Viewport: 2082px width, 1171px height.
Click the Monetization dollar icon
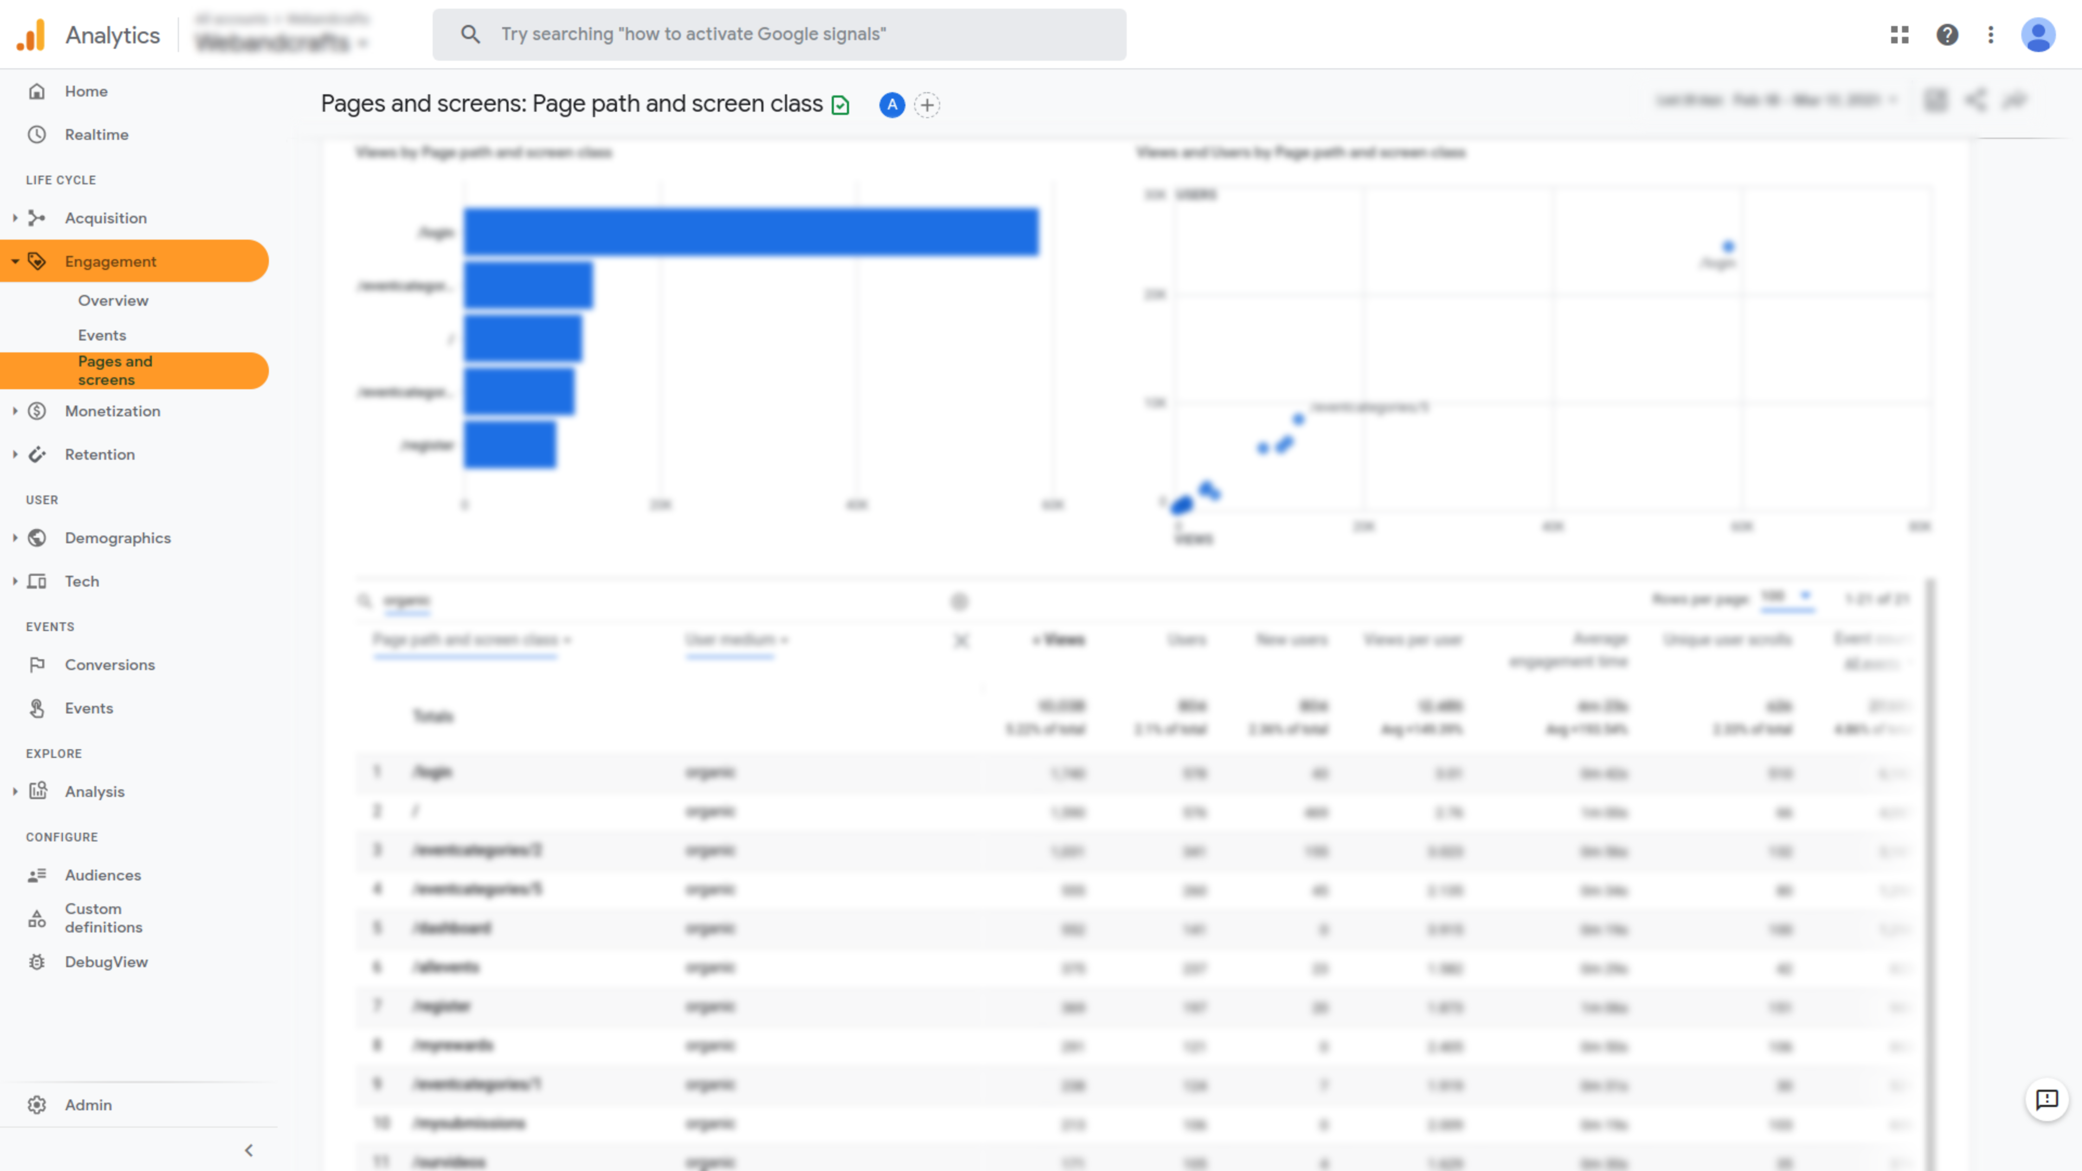pos(36,410)
